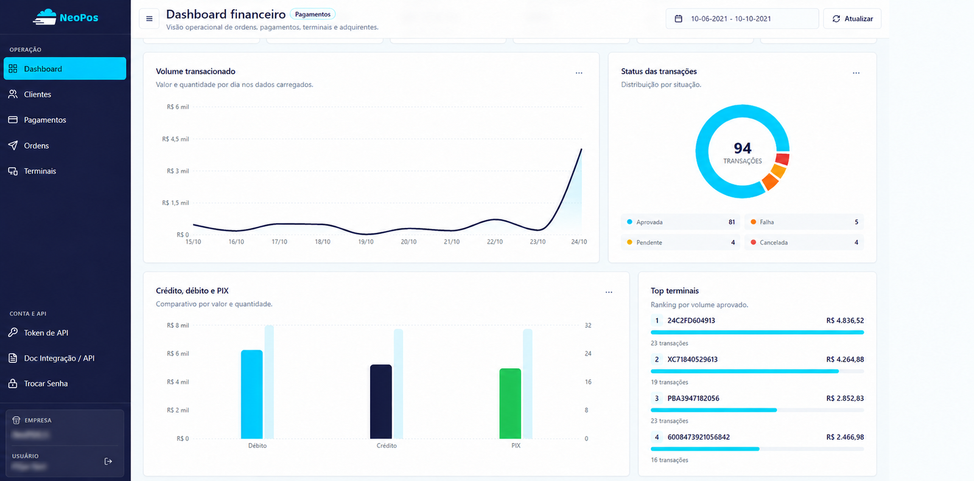This screenshot has width=974, height=481.
Task: Click the Ordens paper-plane icon
Action: (13, 145)
